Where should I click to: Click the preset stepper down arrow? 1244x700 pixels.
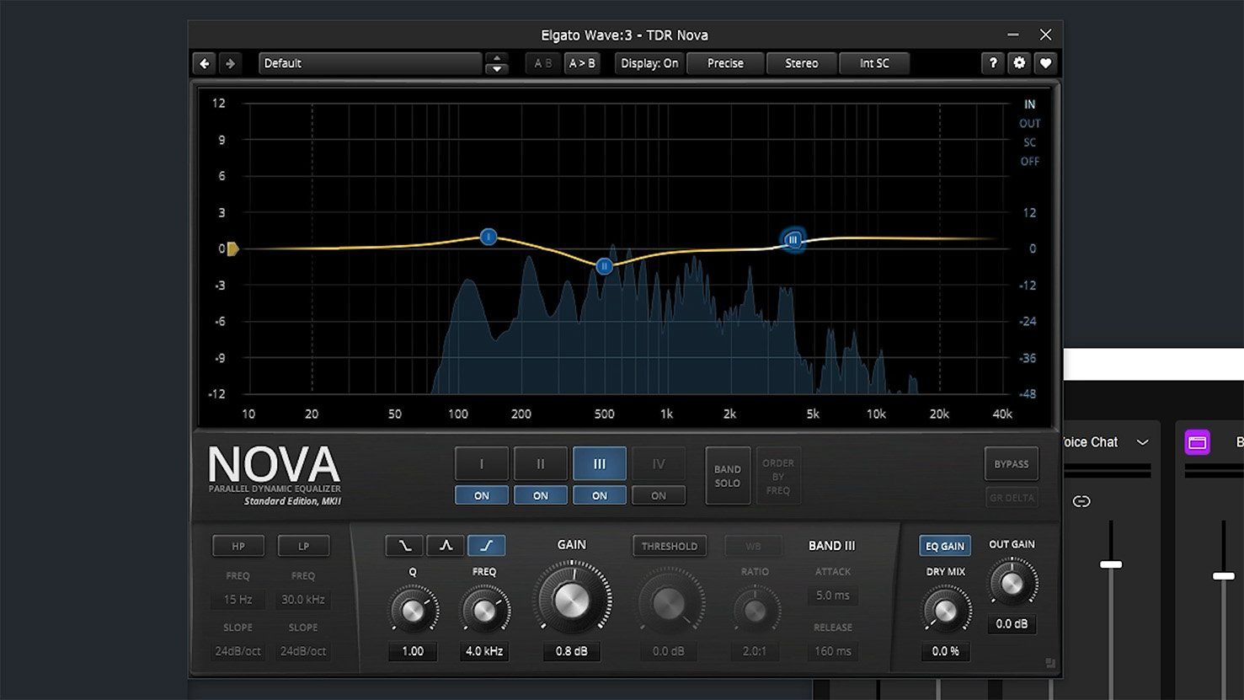pyautogui.click(x=497, y=69)
